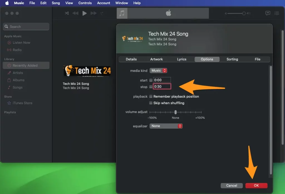Click the magnifier icon in Search
Screen dimensions: 285x194
(6, 26)
